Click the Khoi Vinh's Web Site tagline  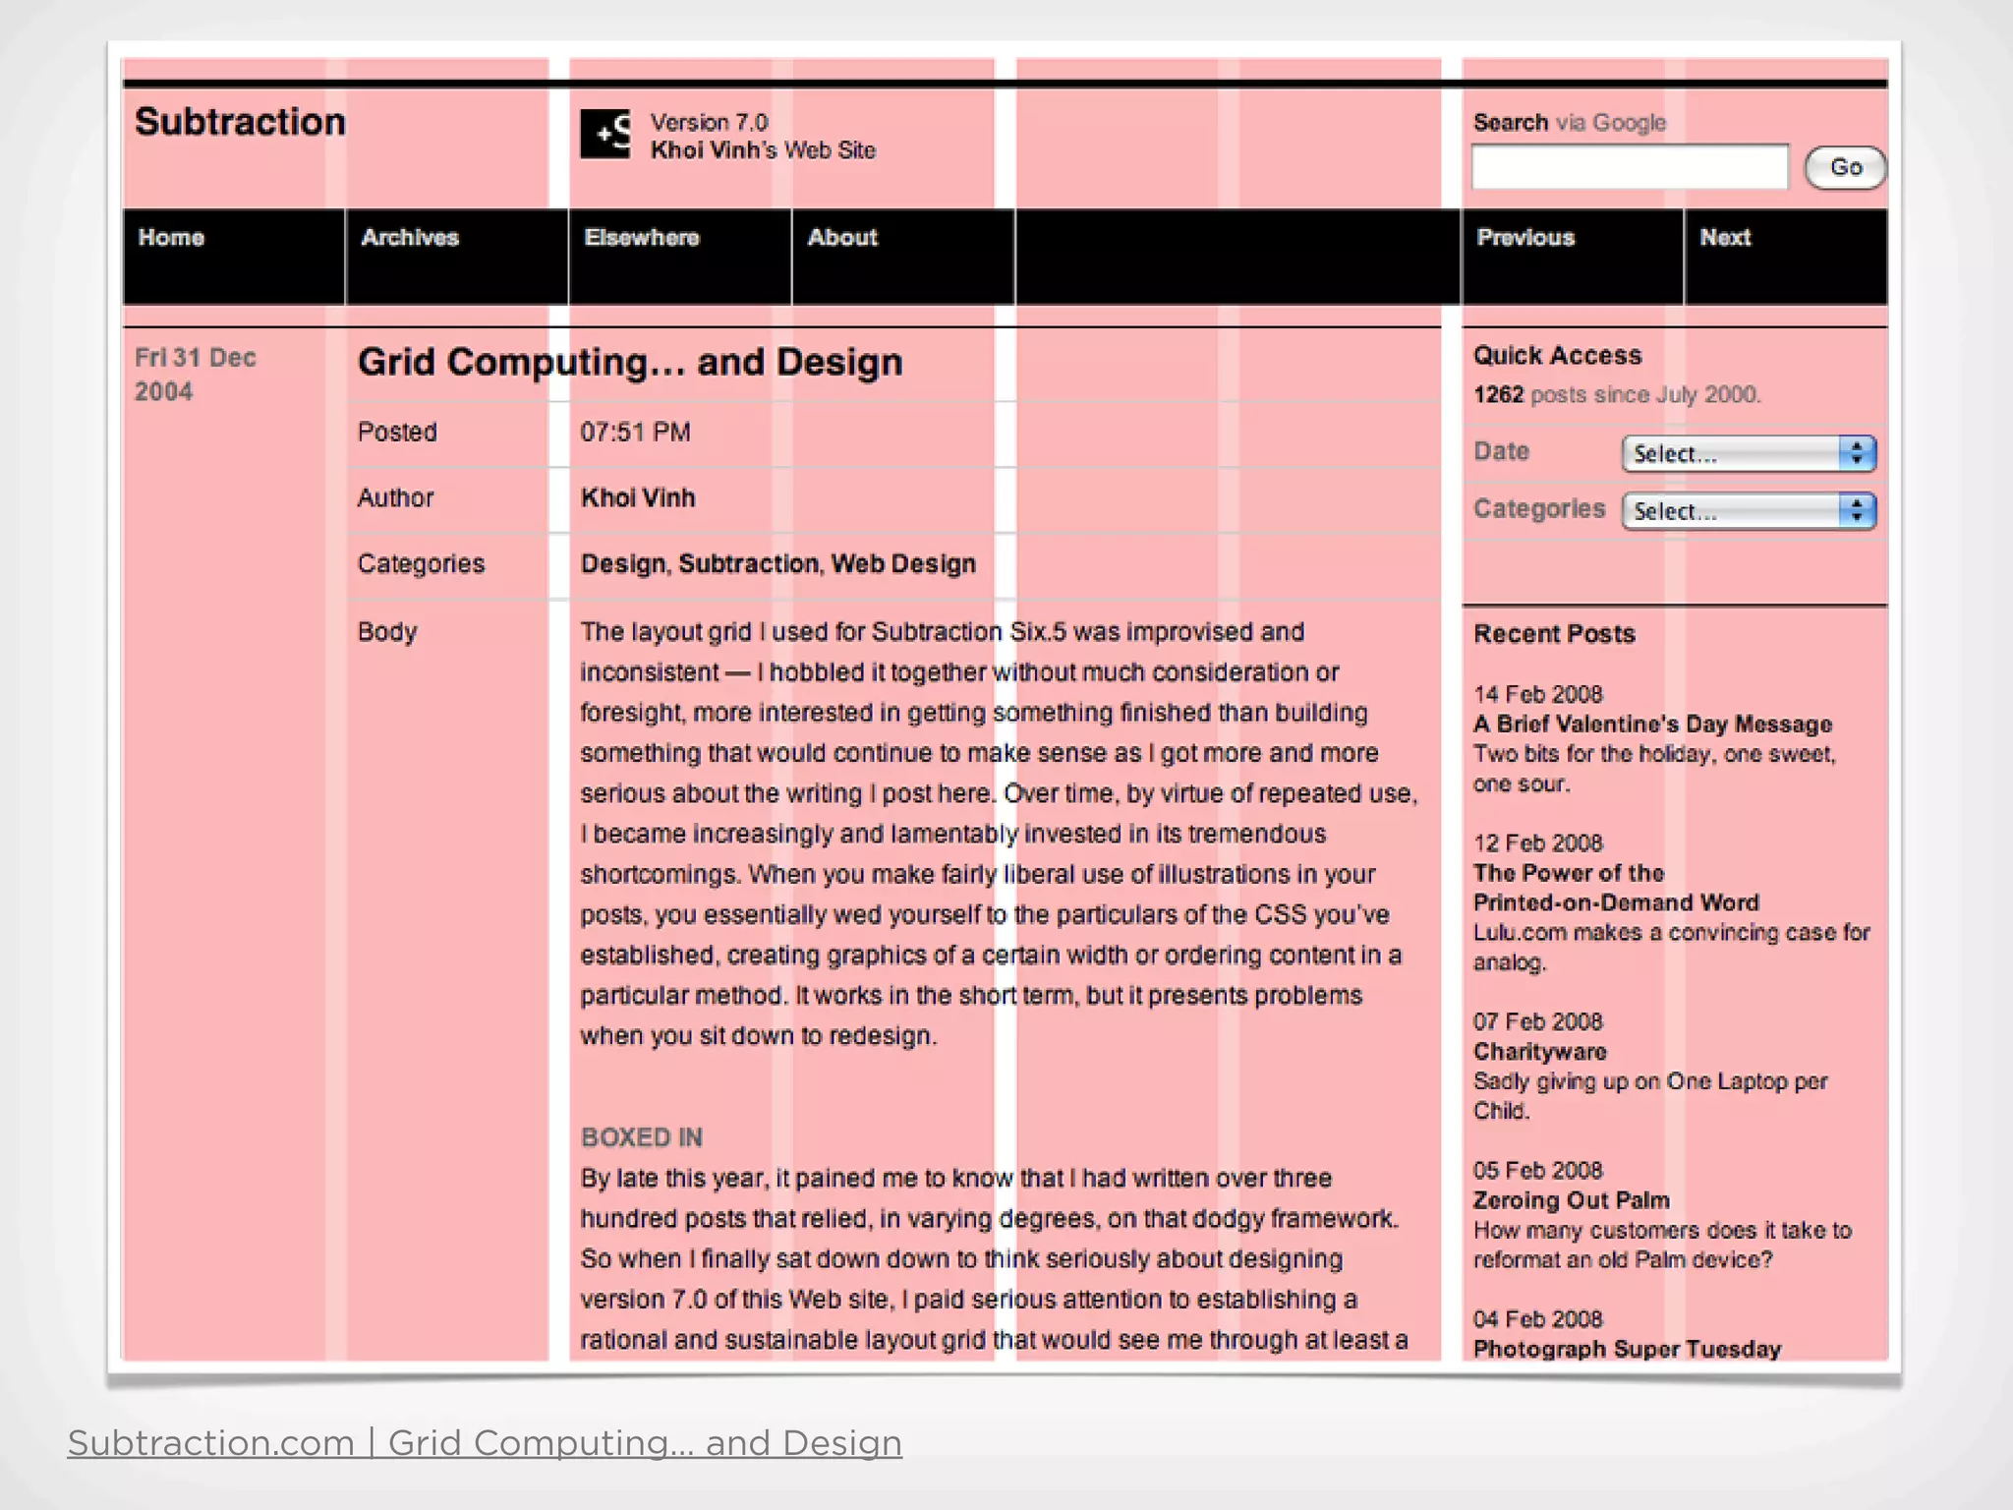click(x=763, y=150)
